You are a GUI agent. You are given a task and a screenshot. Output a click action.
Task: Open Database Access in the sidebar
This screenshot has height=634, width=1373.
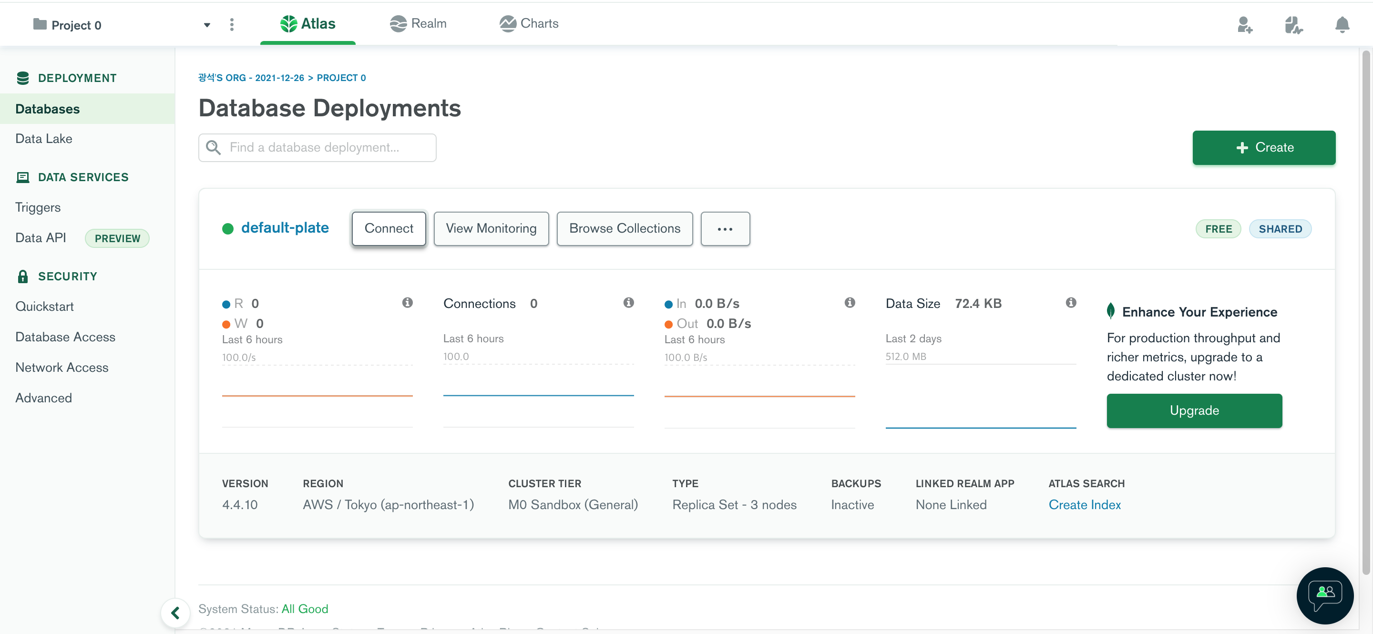65,337
